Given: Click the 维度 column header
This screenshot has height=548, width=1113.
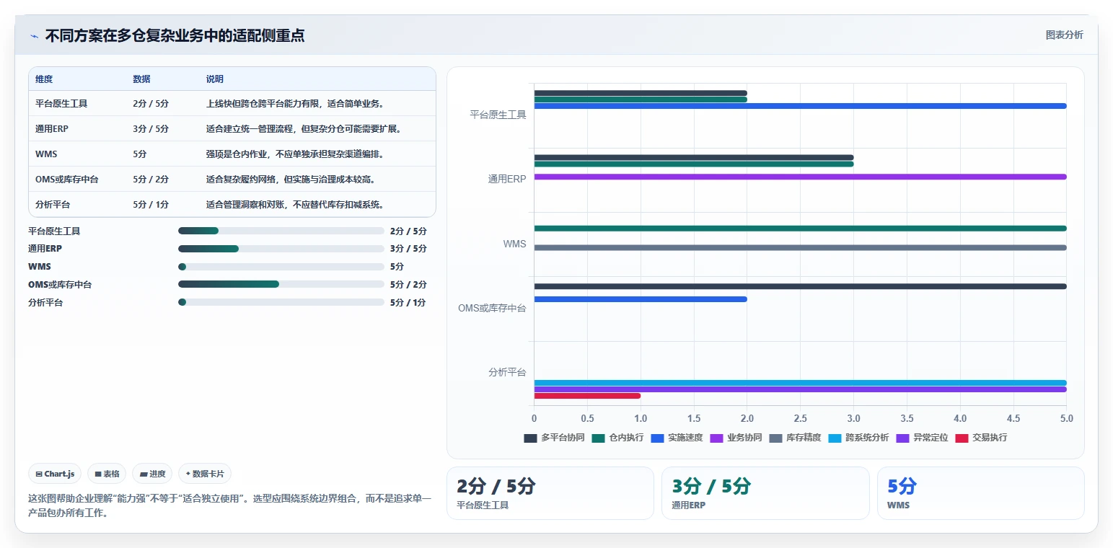Looking at the screenshot, I should [44, 79].
